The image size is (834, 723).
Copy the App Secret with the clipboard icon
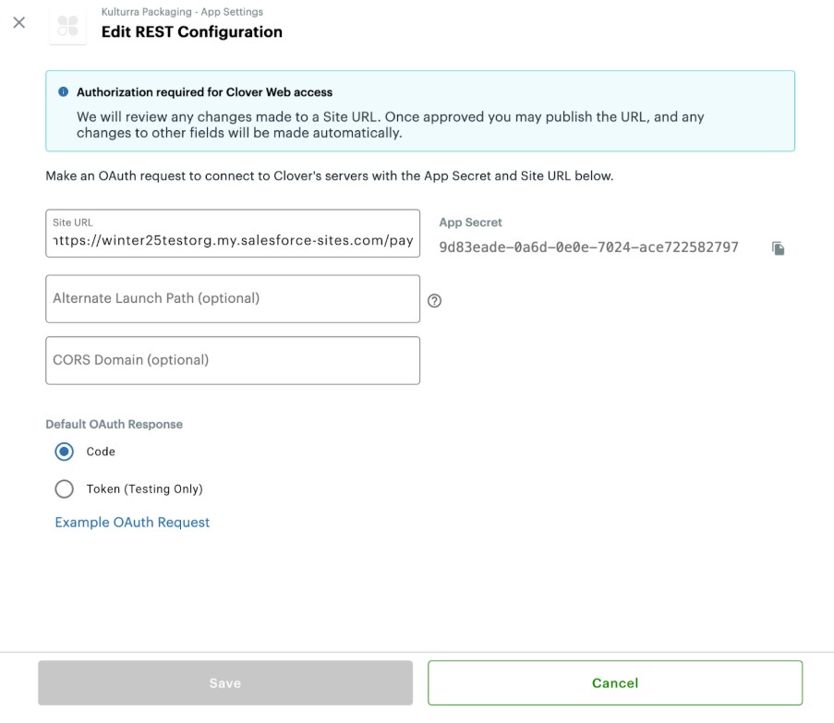(779, 248)
